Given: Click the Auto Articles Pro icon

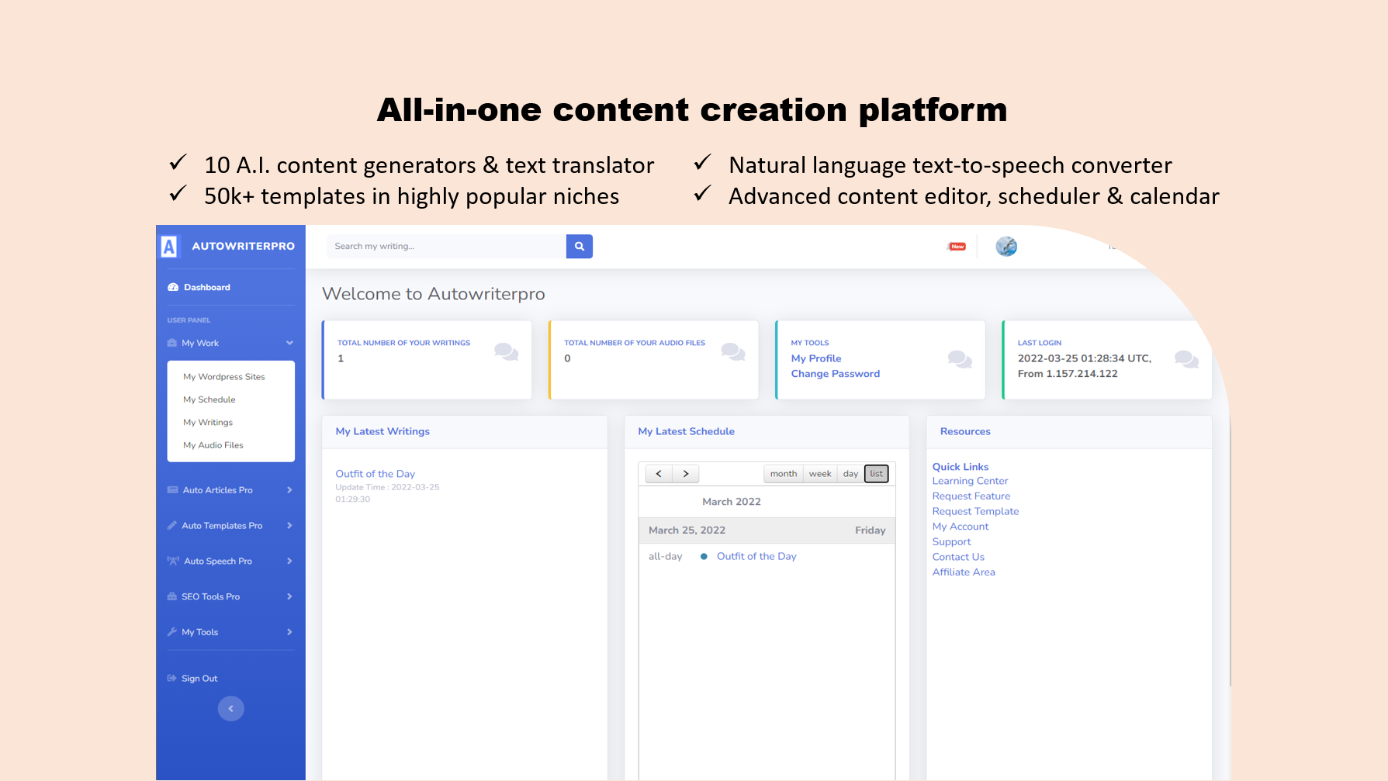Looking at the screenshot, I should (x=172, y=490).
